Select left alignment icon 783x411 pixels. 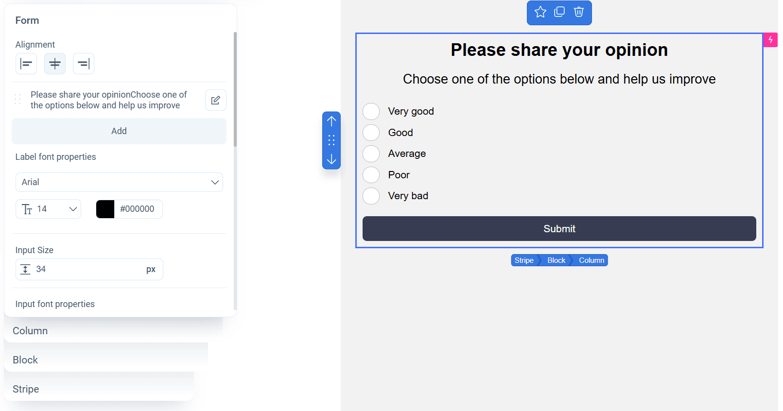(x=26, y=64)
